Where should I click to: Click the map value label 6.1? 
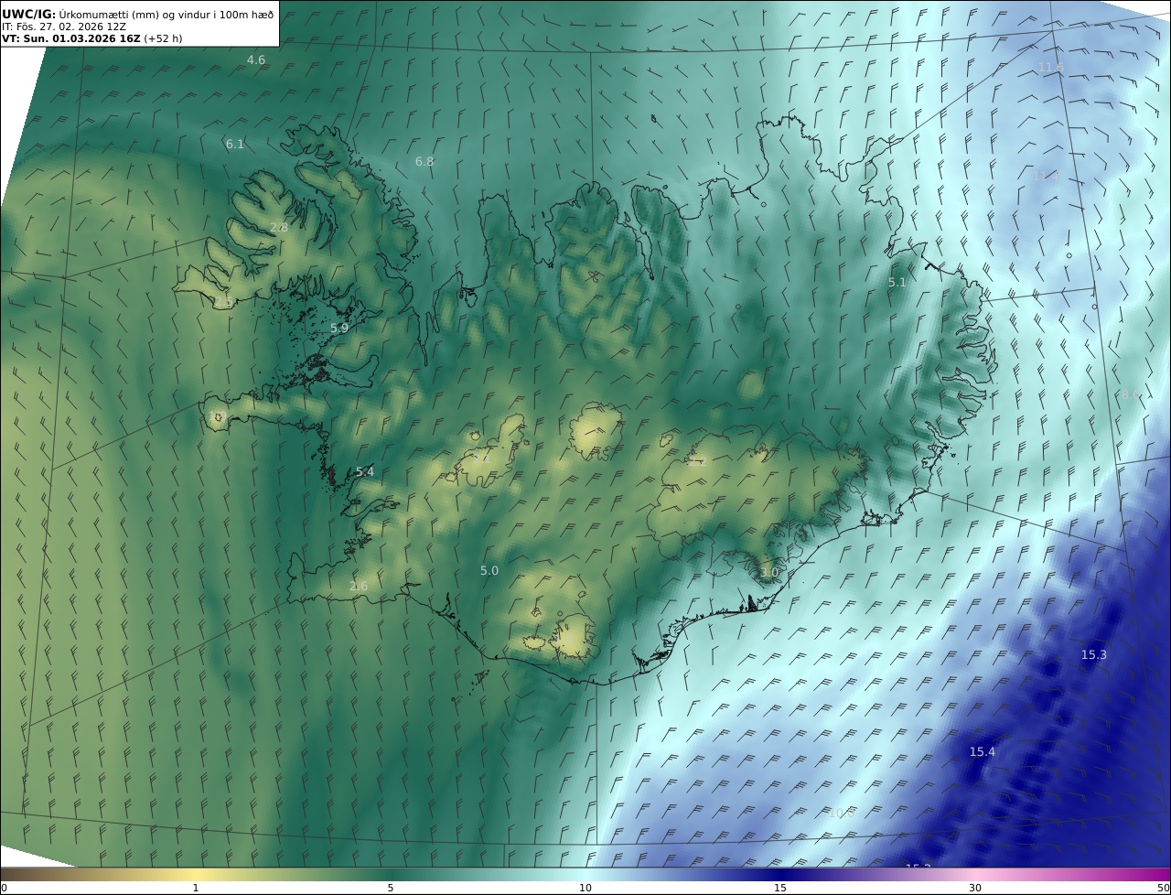tap(235, 145)
